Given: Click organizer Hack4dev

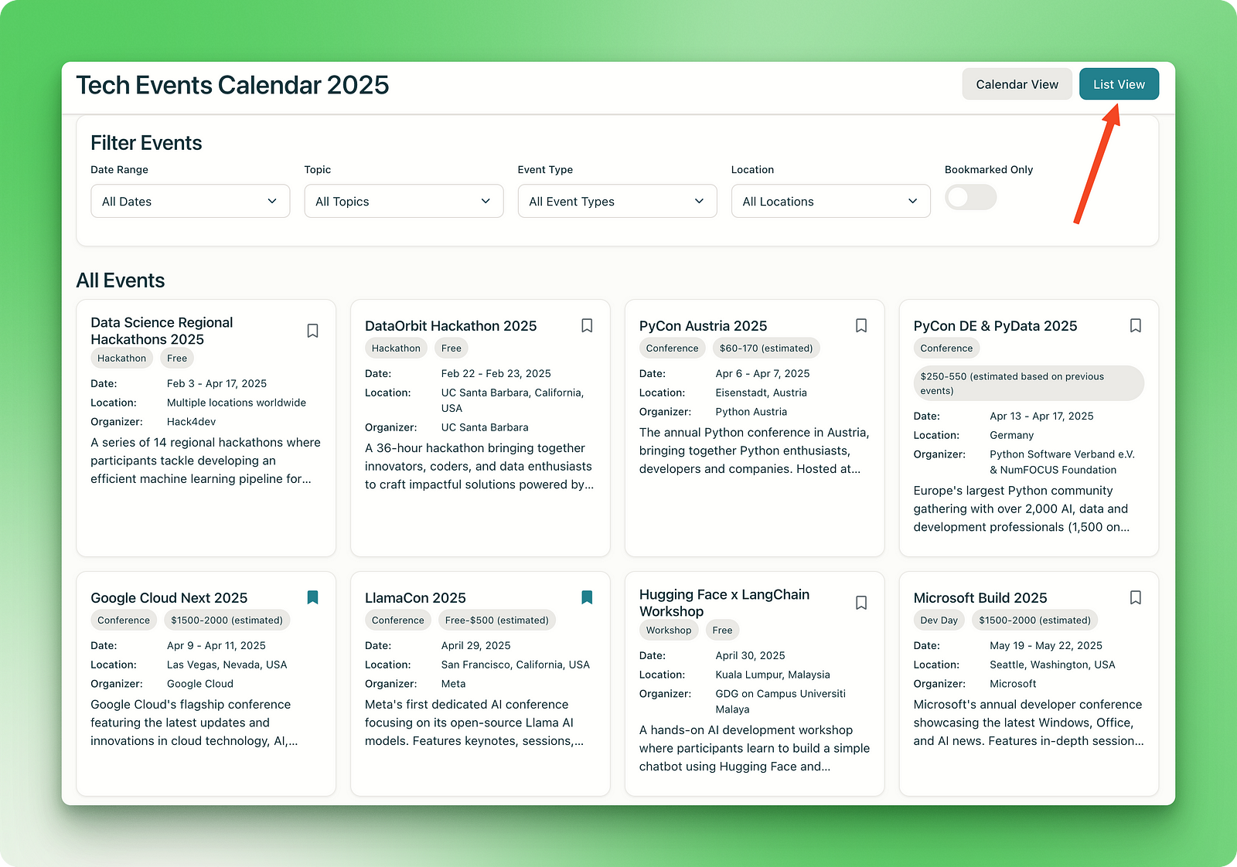Looking at the screenshot, I should tap(191, 422).
